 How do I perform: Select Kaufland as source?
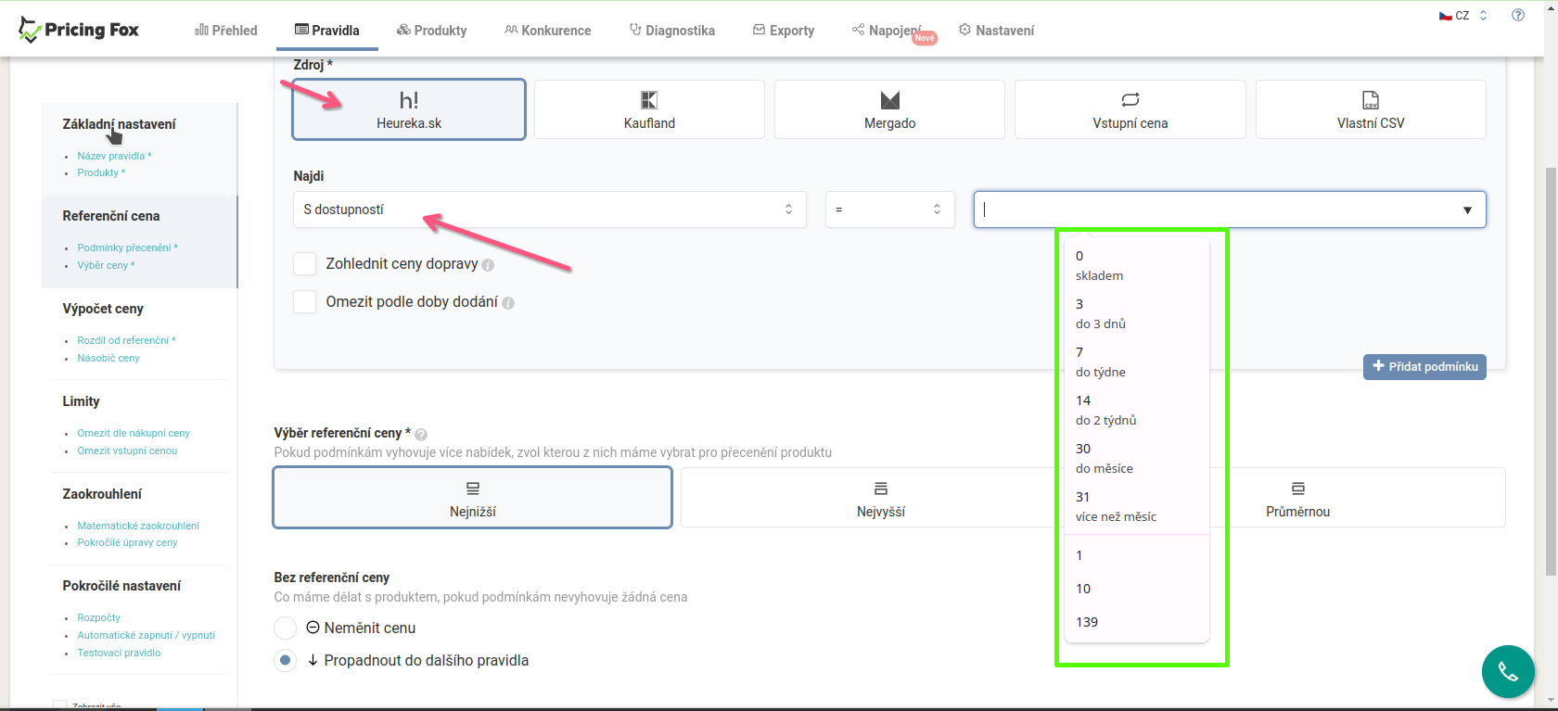click(x=649, y=109)
